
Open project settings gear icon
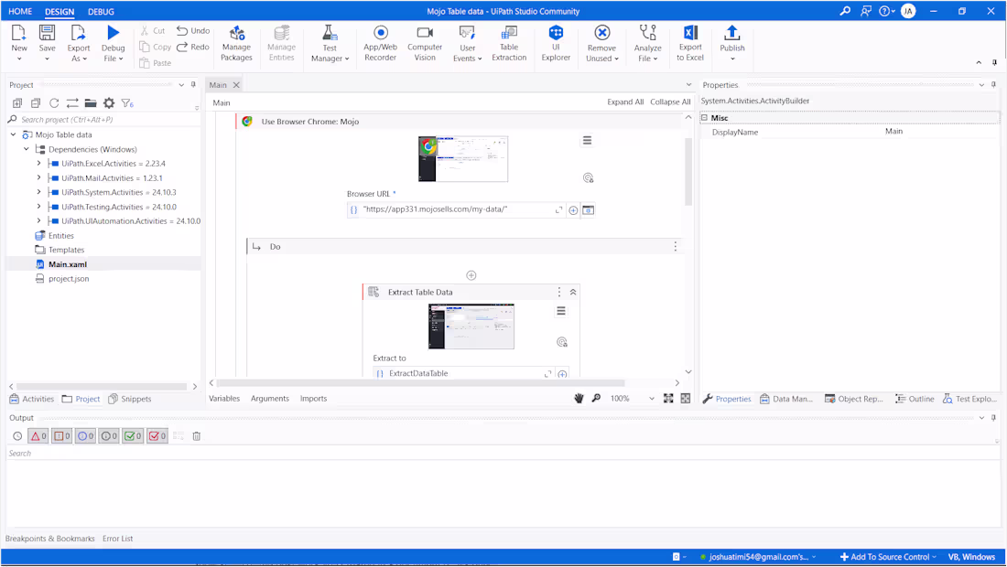pyautogui.click(x=109, y=103)
